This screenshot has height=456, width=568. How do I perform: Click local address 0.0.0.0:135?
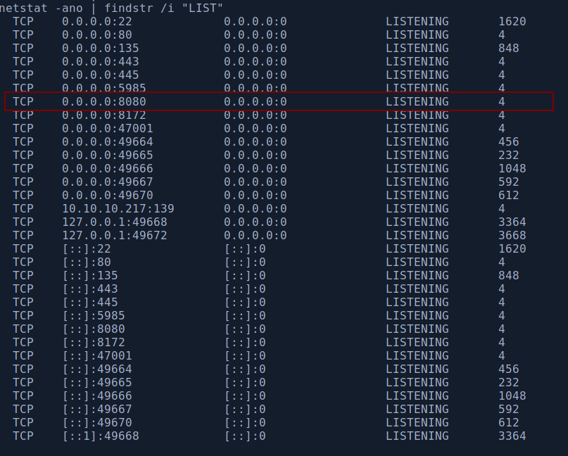[x=101, y=48]
